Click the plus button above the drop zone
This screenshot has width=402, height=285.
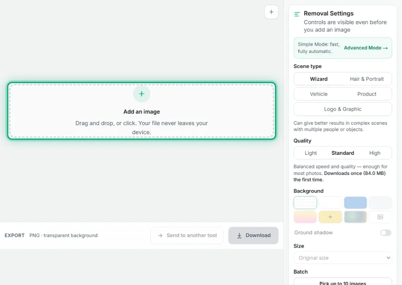point(271,12)
